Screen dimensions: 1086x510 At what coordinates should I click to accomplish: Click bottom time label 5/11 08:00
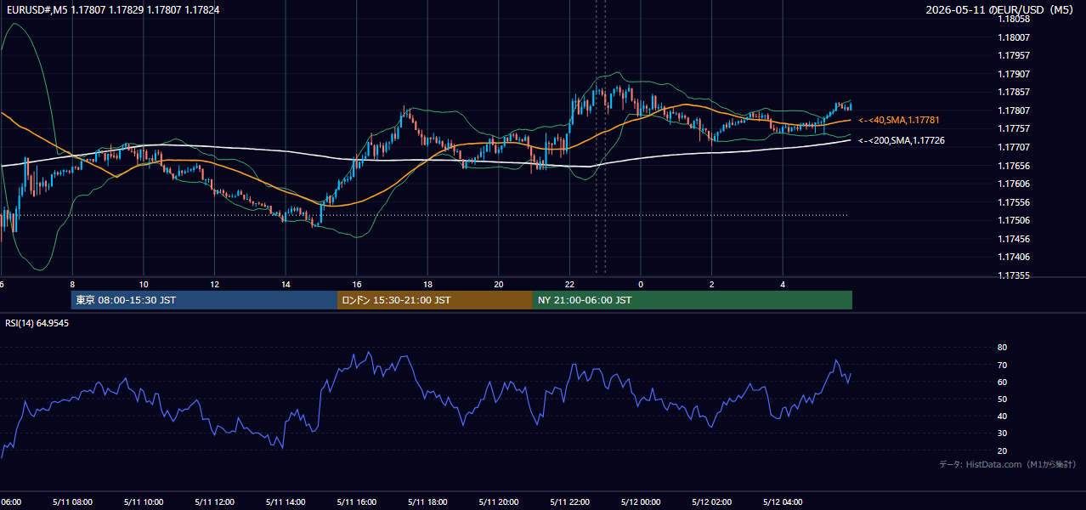coord(71,502)
